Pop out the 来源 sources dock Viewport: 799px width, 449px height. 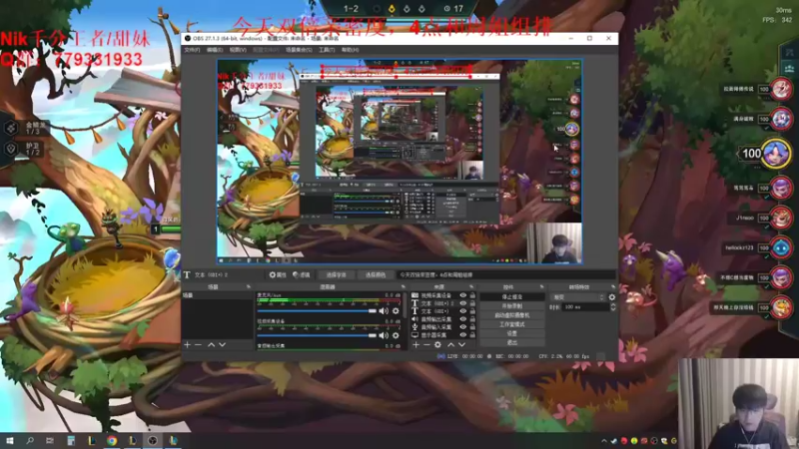(472, 287)
